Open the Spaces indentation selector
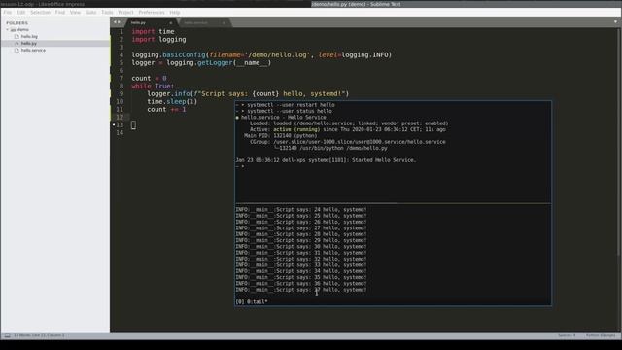Screen dimensions: 622x350 click(x=567, y=335)
